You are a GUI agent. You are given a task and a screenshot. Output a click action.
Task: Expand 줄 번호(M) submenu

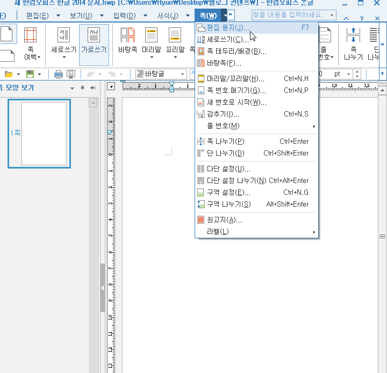click(256, 126)
